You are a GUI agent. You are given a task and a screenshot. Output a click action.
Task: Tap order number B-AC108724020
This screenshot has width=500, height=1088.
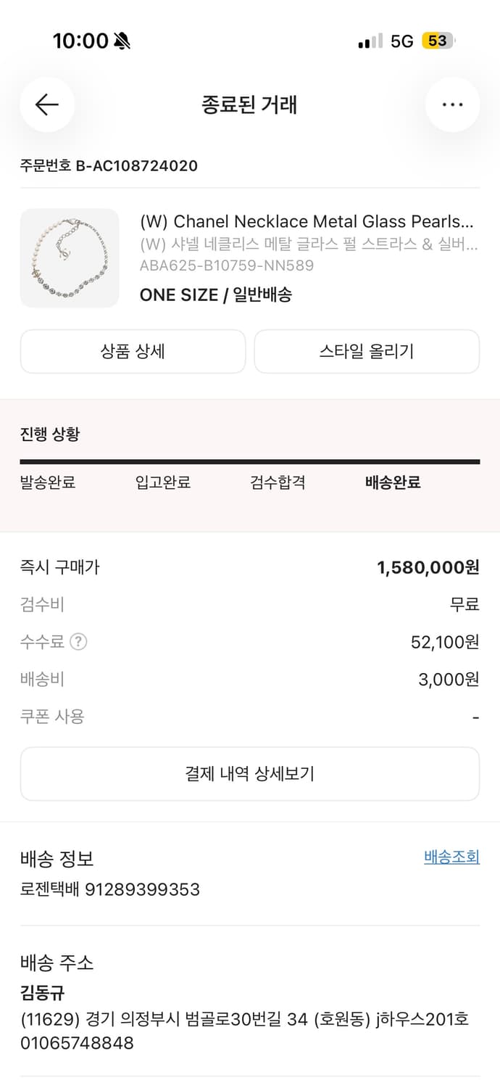[107, 165]
